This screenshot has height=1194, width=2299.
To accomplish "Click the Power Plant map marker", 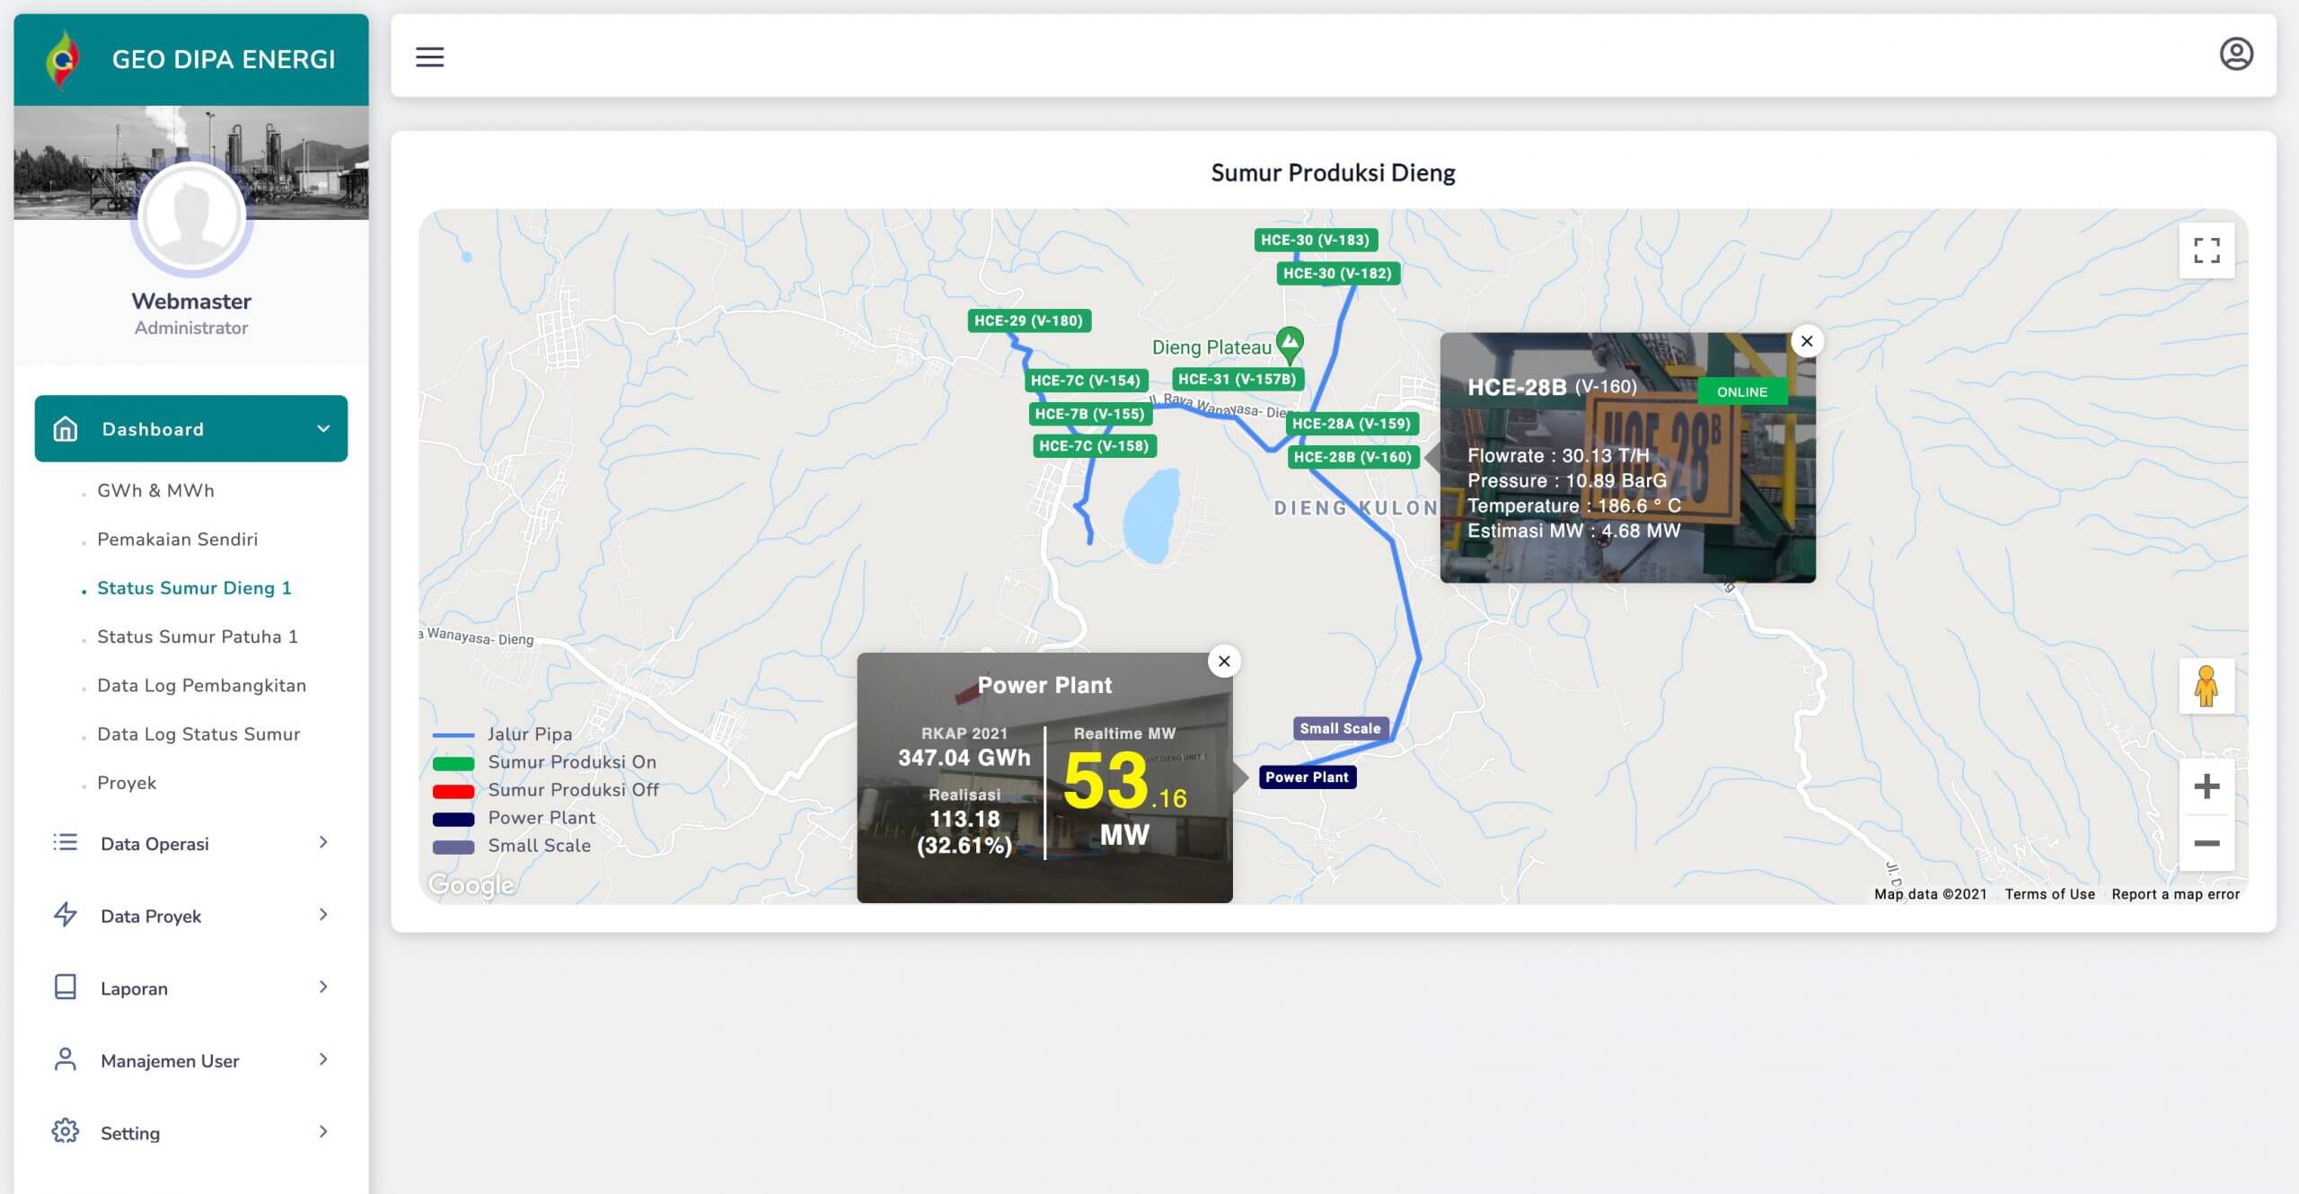I will (x=1307, y=777).
